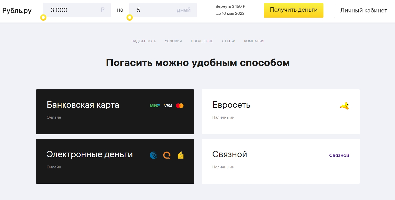
Task: Click the WebMoney globe icon
Action: click(x=154, y=155)
